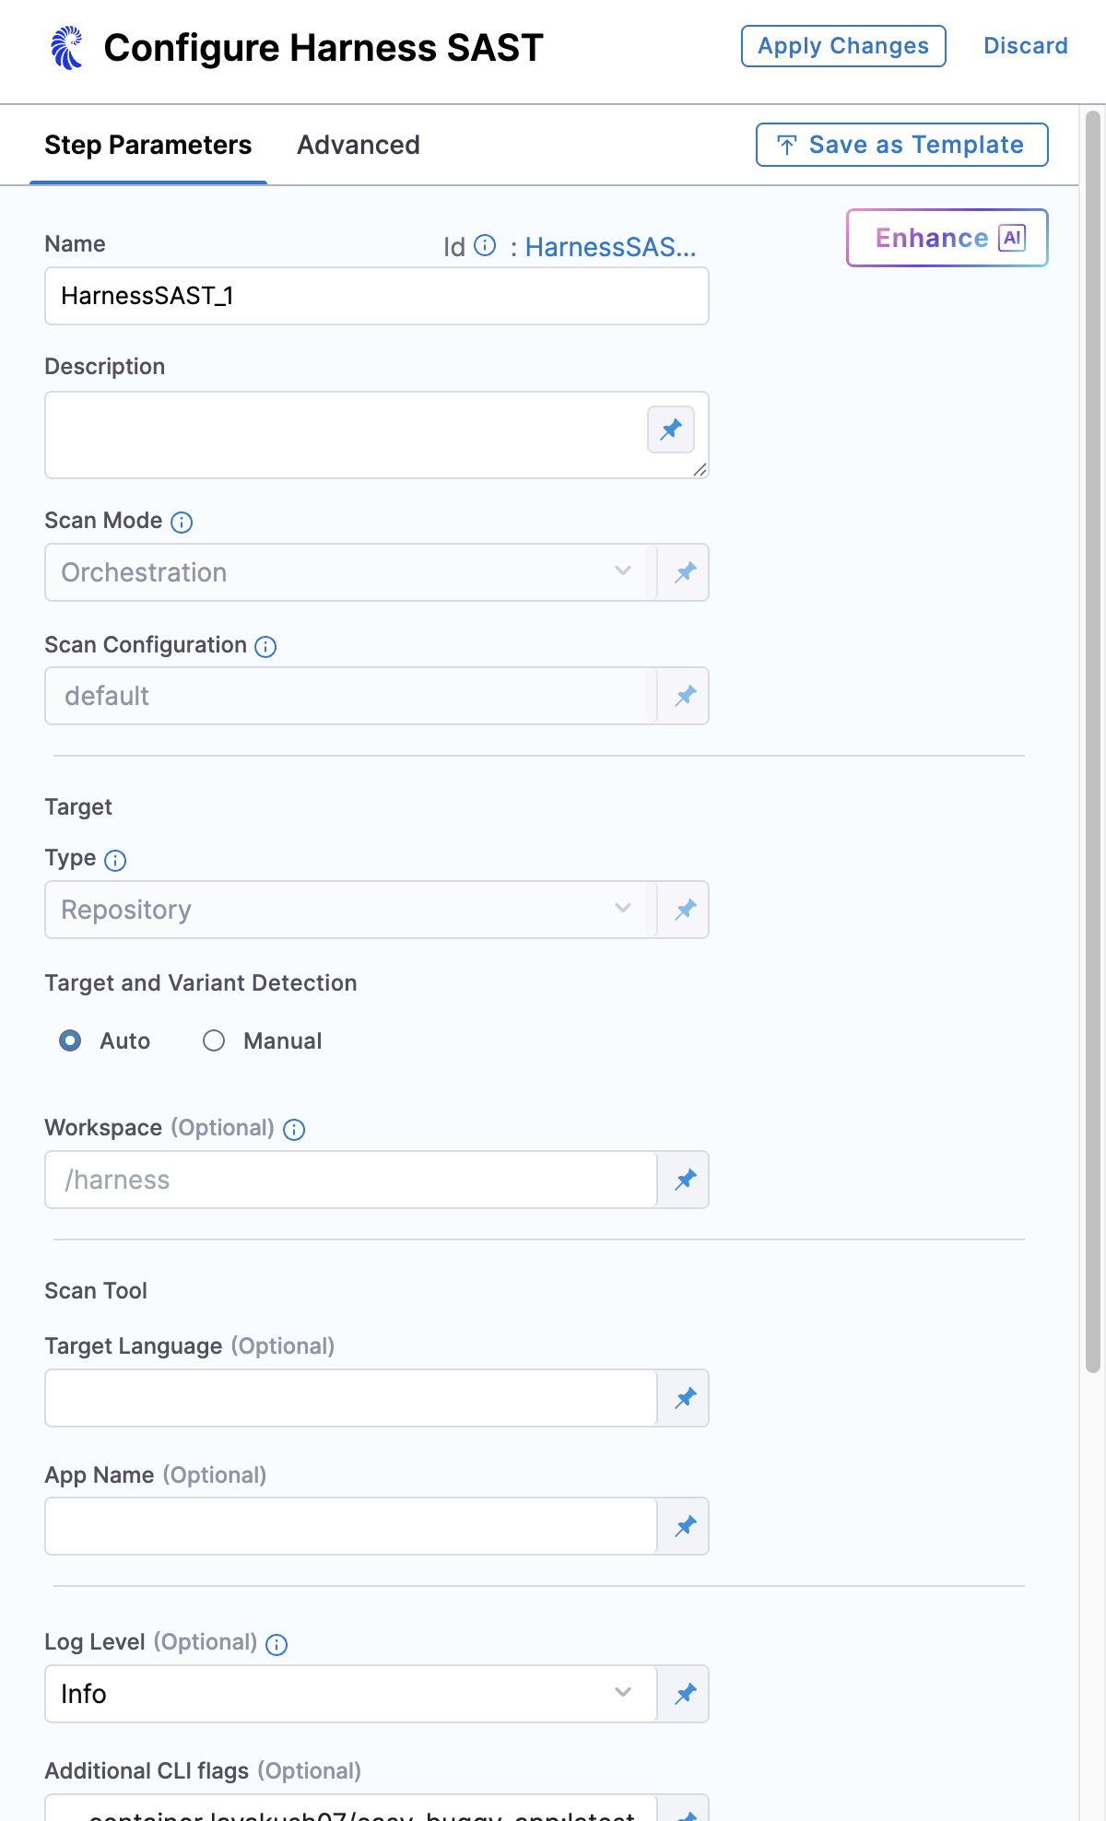Click the Save as Template button
The height and width of the screenshot is (1821, 1106).
pyautogui.click(x=901, y=145)
